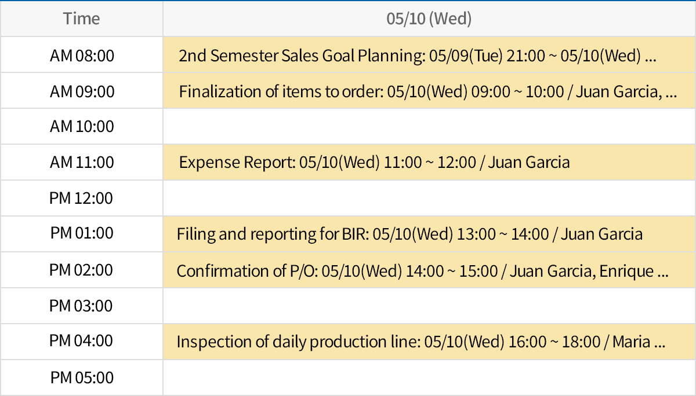This screenshot has height=396, width=696.
Task: Click the empty slot at PM 05:00
Action: pyautogui.click(x=428, y=377)
